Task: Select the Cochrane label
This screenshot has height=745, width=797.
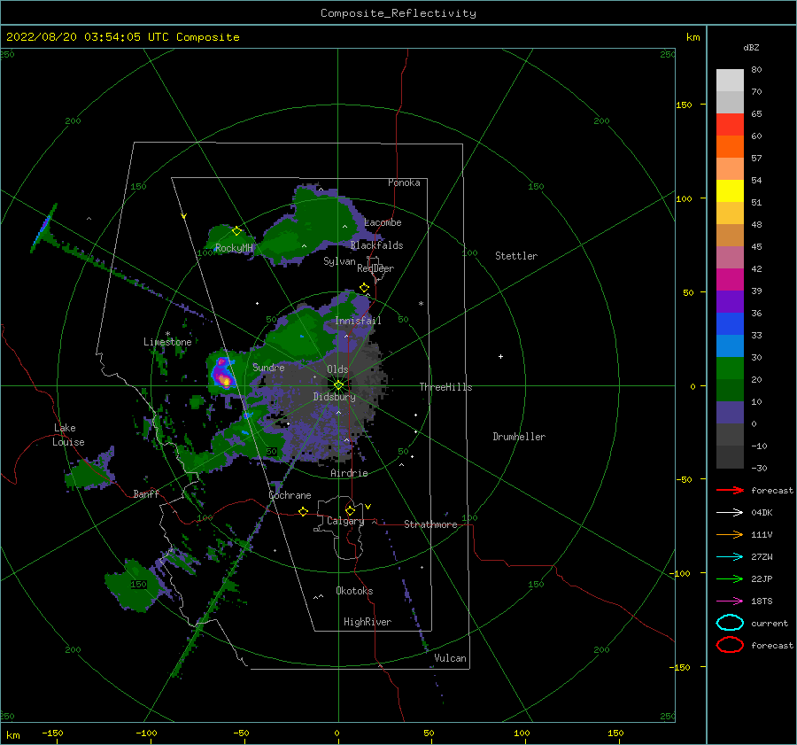Action: pos(290,495)
